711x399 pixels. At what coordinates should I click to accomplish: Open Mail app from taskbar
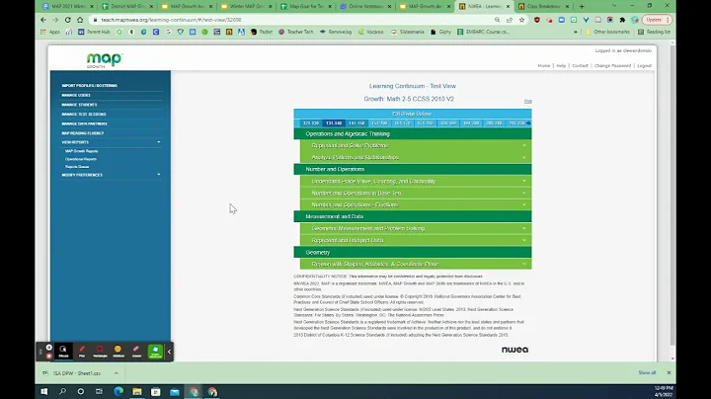coord(175,392)
